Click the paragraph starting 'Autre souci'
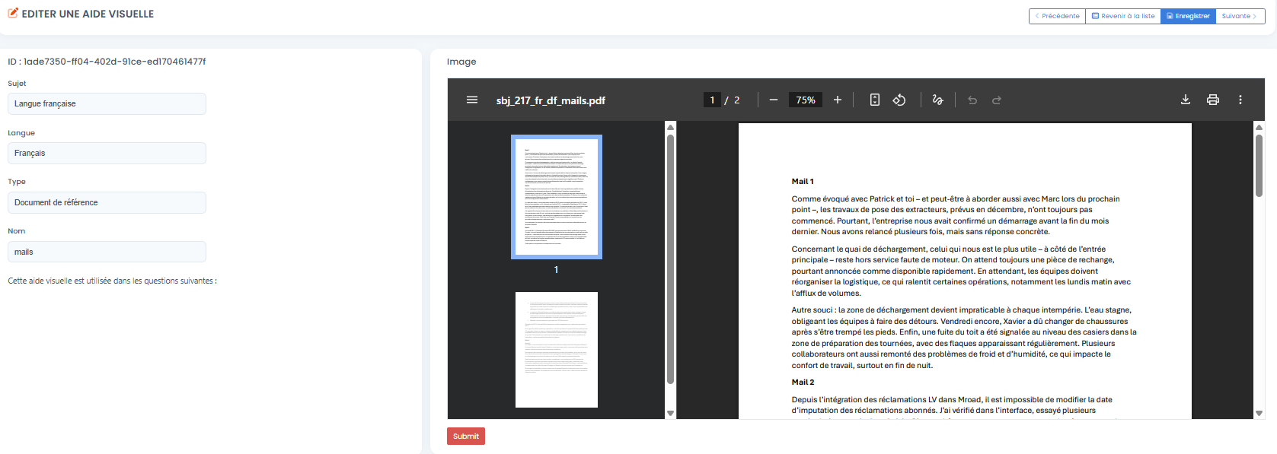1277x454 pixels. [964, 338]
